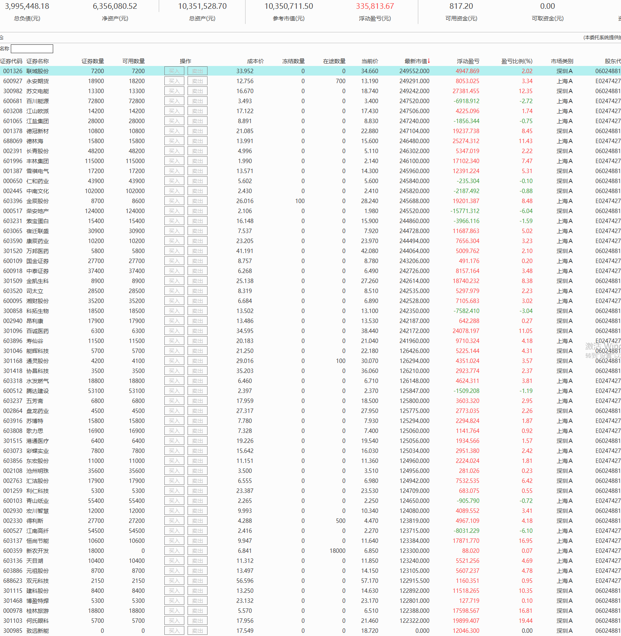The image size is (621, 636).
Task: Sort by 在途数量 column header
Action: tap(334, 61)
